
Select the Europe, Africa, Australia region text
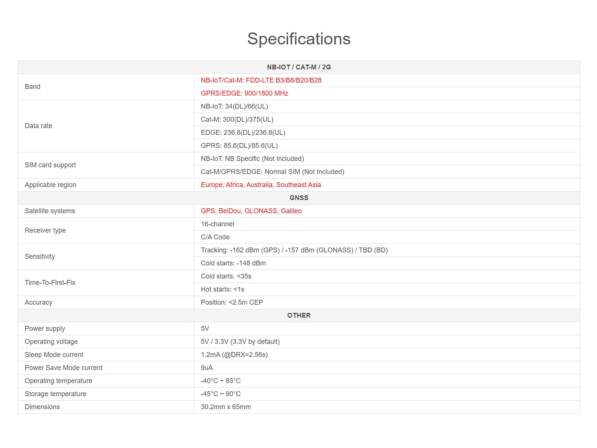pyautogui.click(x=260, y=185)
